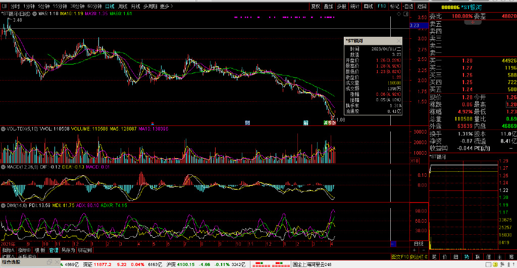Activate the 画线 drawing tool
Screen dimensions: 517x268
tap(368, 6)
